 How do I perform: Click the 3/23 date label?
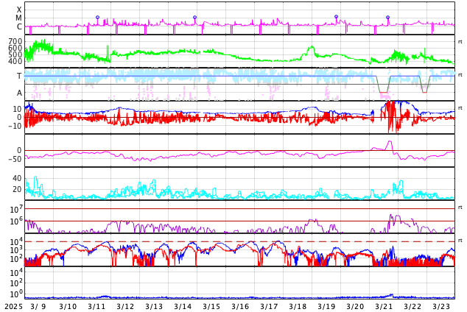[441, 306]
